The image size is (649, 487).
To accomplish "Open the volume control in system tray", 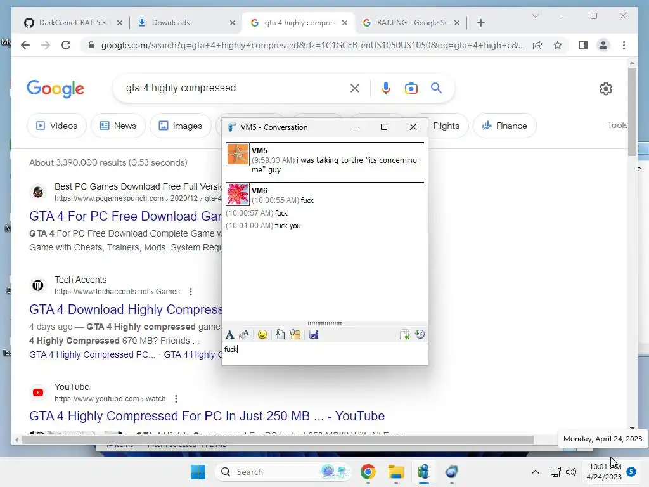I will (571, 472).
